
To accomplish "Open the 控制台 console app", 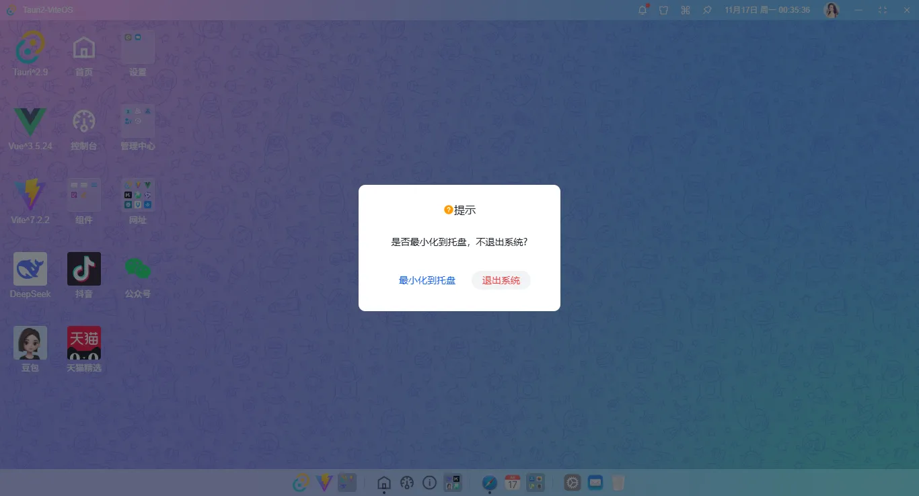I will tap(83, 122).
